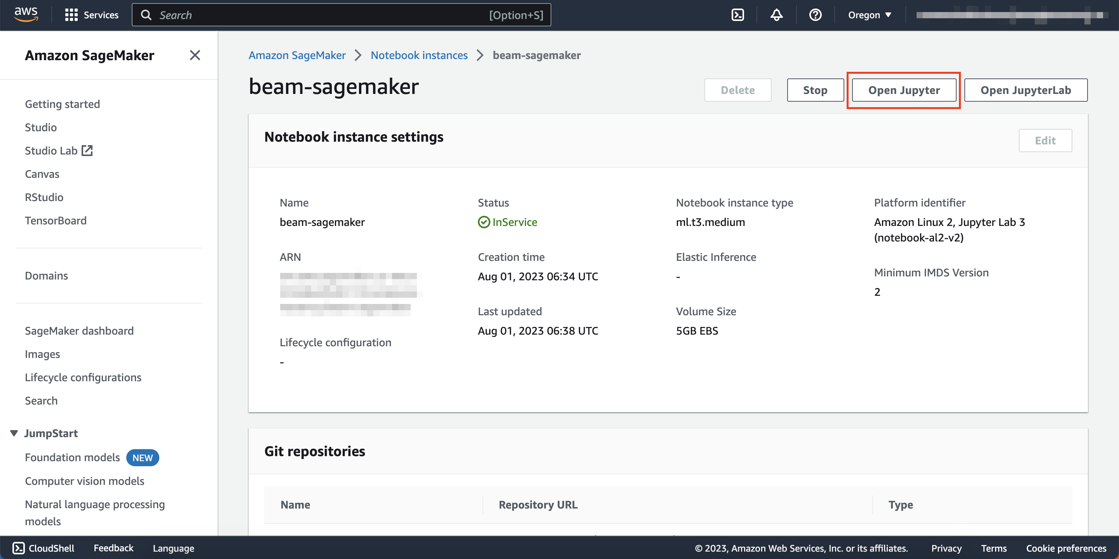Image resolution: width=1119 pixels, height=559 pixels.
Task: Open the Language selector in footer
Action: click(x=173, y=548)
